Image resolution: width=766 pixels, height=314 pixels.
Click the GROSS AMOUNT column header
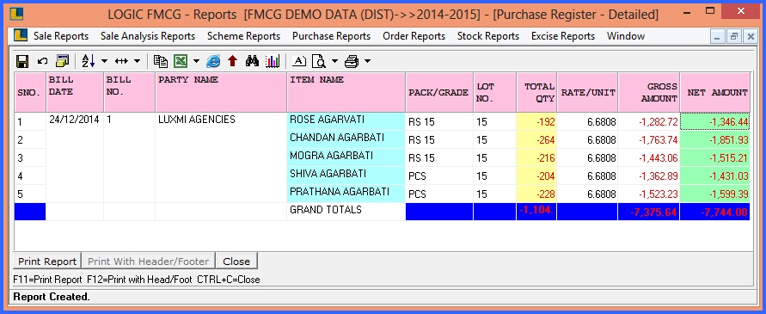pos(649,92)
